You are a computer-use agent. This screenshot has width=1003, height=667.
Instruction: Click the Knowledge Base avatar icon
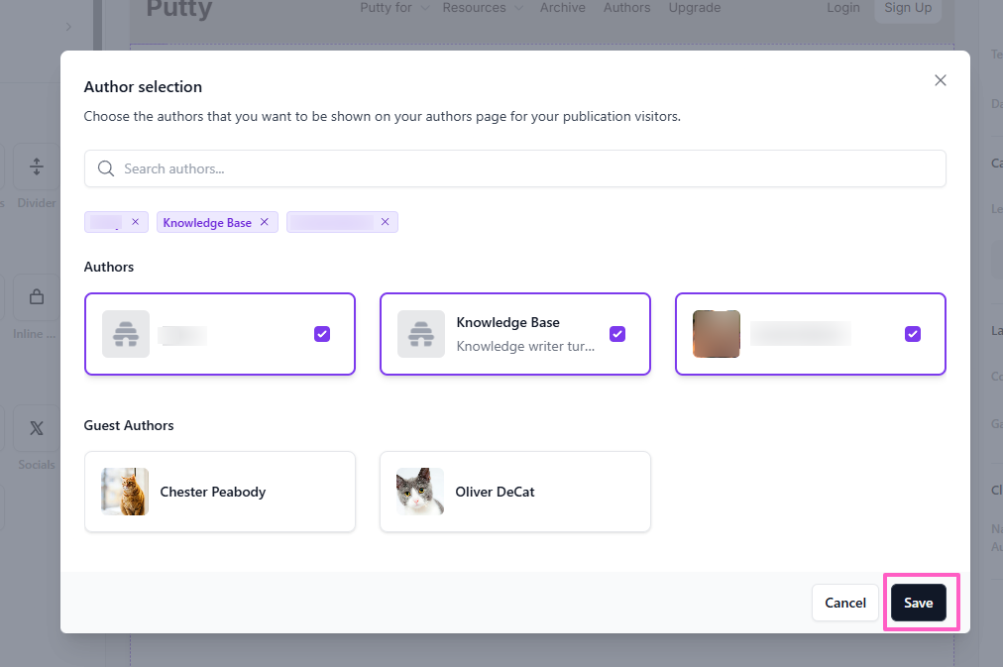(x=421, y=334)
